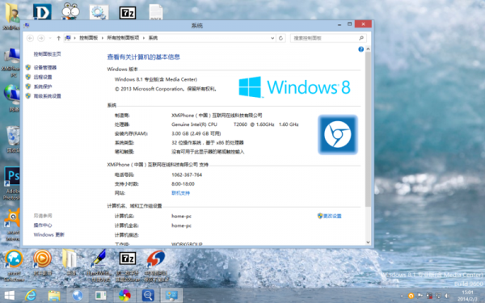Click the up one level arrow
Image resolution: width=485 pixels, height=303 pixels.
pyautogui.click(x=58, y=38)
